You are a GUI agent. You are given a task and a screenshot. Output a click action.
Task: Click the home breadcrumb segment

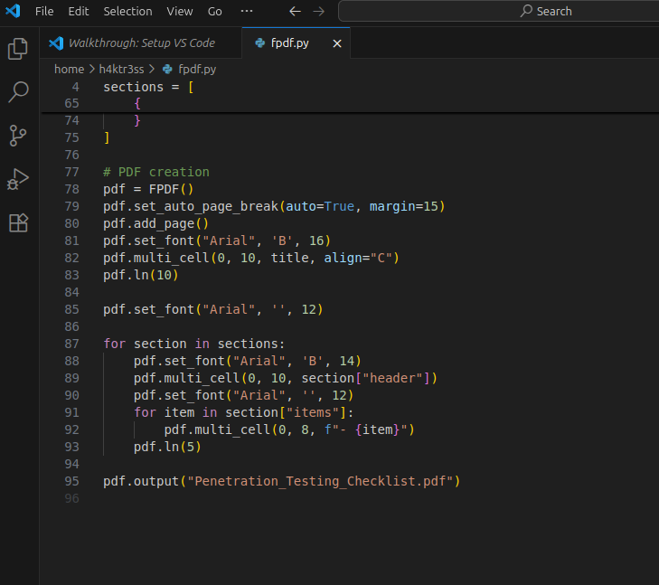tap(69, 69)
